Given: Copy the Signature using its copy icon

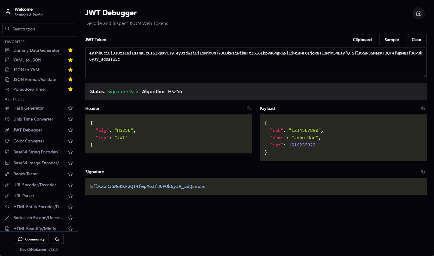Looking at the screenshot, I should (423, 172).
